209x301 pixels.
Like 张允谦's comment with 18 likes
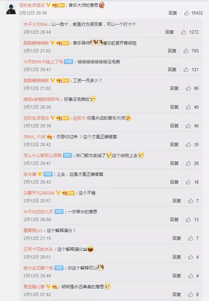point(188,182)
